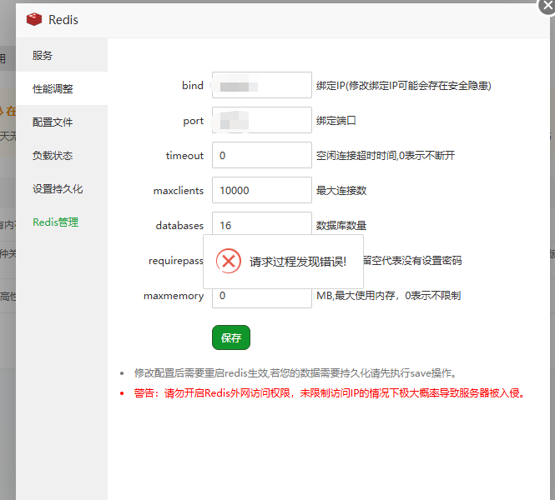Click the bind IP security hint text
The height and width of the screenshot is (500, 555).
pyautogui.click(x=403, y=86)
